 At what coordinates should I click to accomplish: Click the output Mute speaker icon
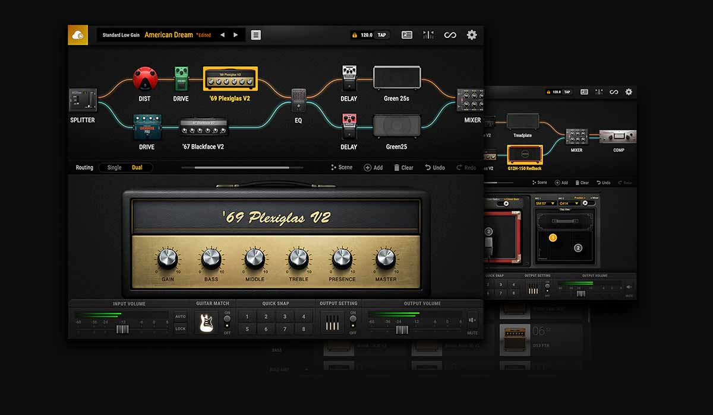472,320
